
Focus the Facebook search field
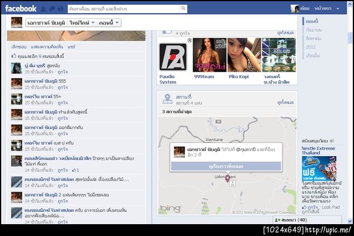point(124,9)
